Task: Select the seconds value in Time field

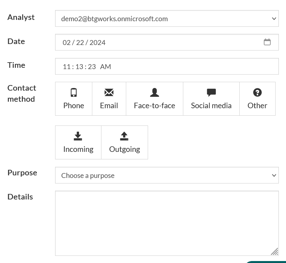Action: click(x=92, y=67)
